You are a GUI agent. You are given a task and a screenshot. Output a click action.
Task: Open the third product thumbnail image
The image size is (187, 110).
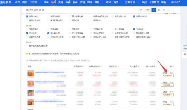tap(30, 93)
